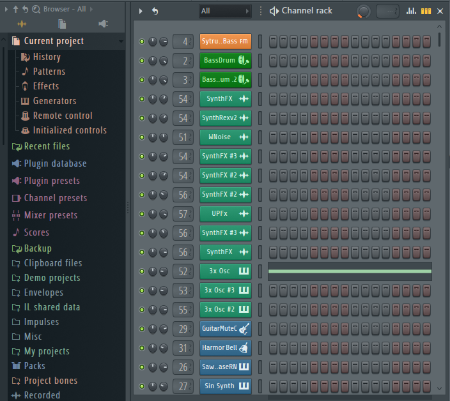Image resolution: width=450 pixels, height=401 pixels.
Task: Click the Initialized controls icon
Action: (26, 130)
